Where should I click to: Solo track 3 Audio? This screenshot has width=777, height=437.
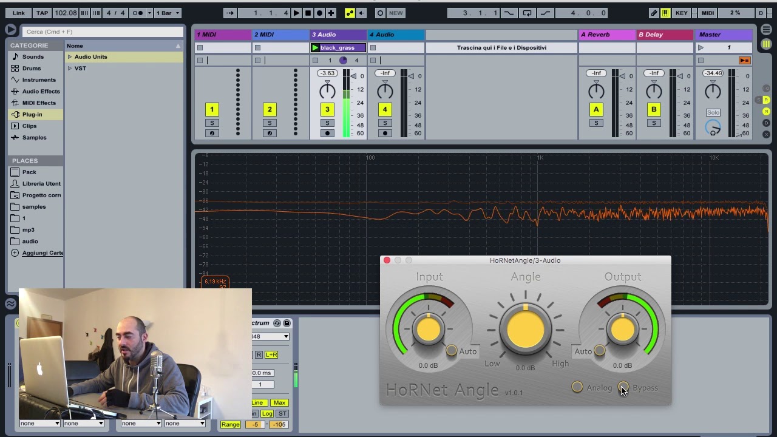tap(327, 123)
